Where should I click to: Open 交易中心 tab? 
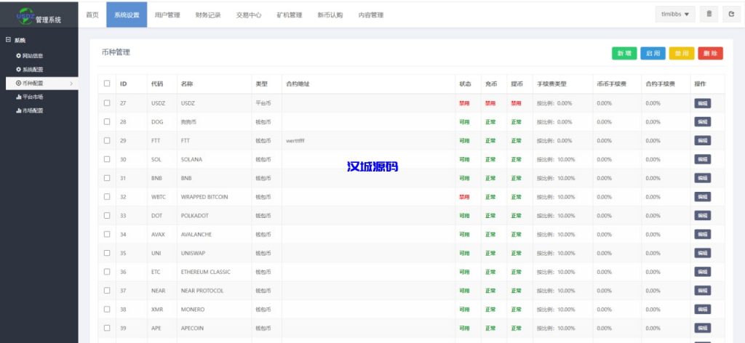tap(249, 15)
